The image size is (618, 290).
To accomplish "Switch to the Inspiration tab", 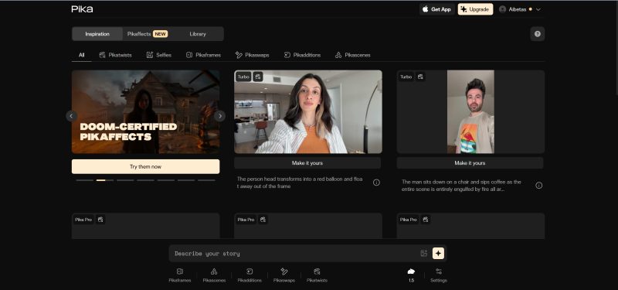I will click(x=97, y=34).
